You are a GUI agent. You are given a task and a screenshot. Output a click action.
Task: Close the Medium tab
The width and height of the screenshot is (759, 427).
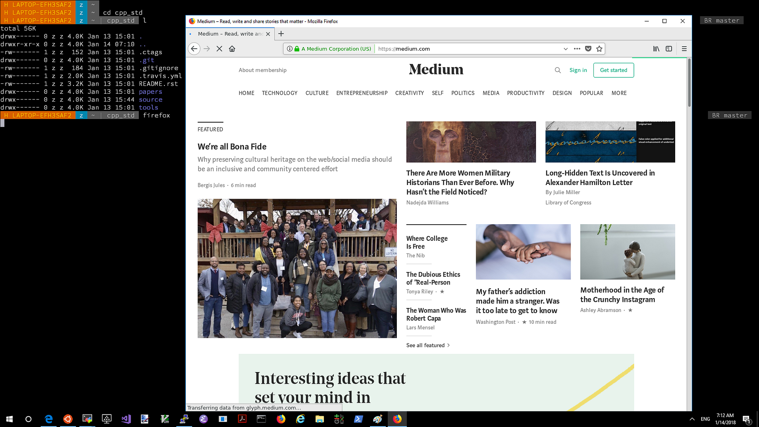pos(268,34)
